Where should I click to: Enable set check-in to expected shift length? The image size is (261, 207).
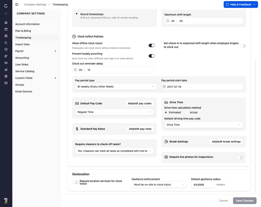243,46
